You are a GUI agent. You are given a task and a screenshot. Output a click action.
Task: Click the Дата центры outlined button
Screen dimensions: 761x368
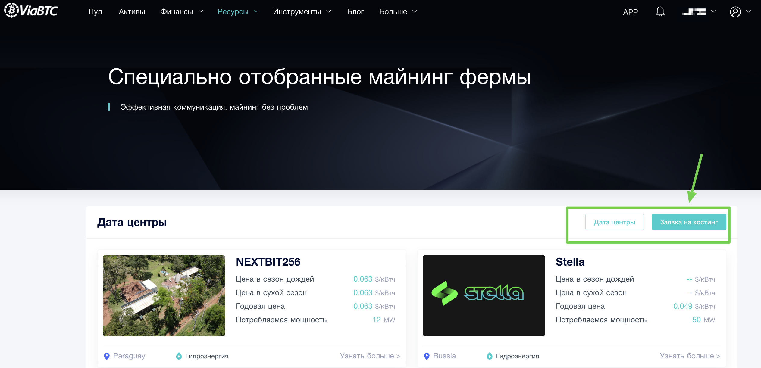coord(614,222)
